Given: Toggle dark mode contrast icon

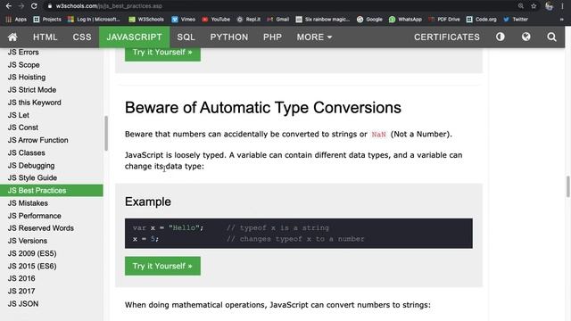Looking at the screenshot, I should point(501,37).
